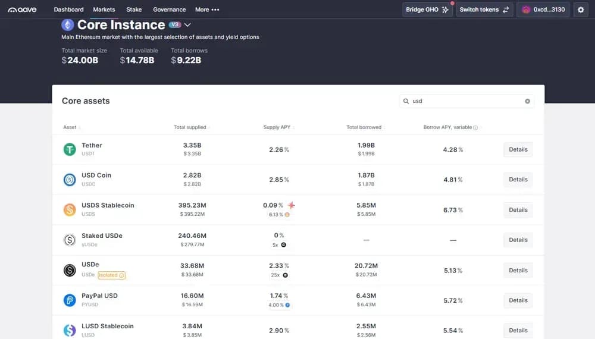Click Tether's 4.28% borrow APY

(453, 150)
